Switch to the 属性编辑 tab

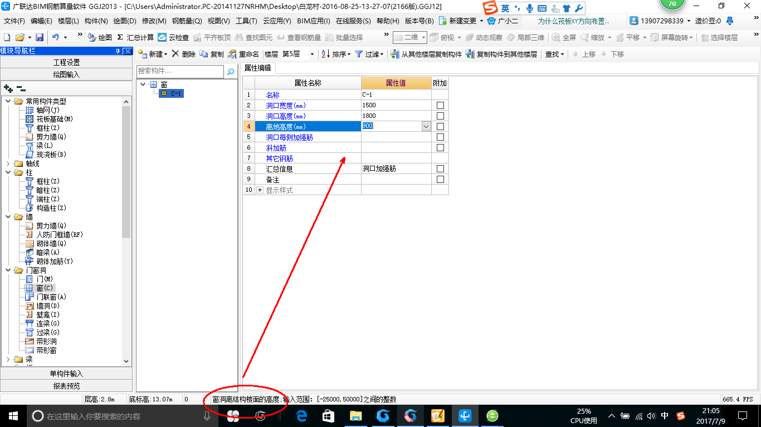point(258,68)
